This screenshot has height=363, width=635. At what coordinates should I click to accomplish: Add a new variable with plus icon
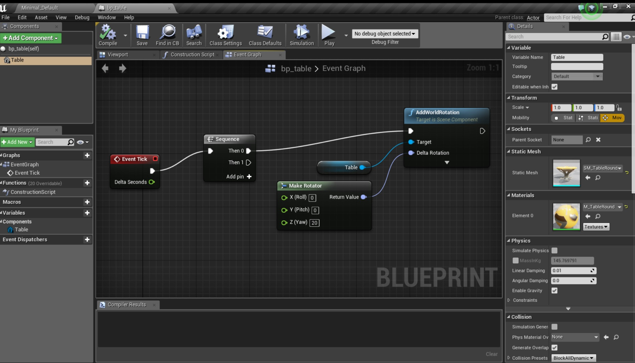tap(87, 213)
